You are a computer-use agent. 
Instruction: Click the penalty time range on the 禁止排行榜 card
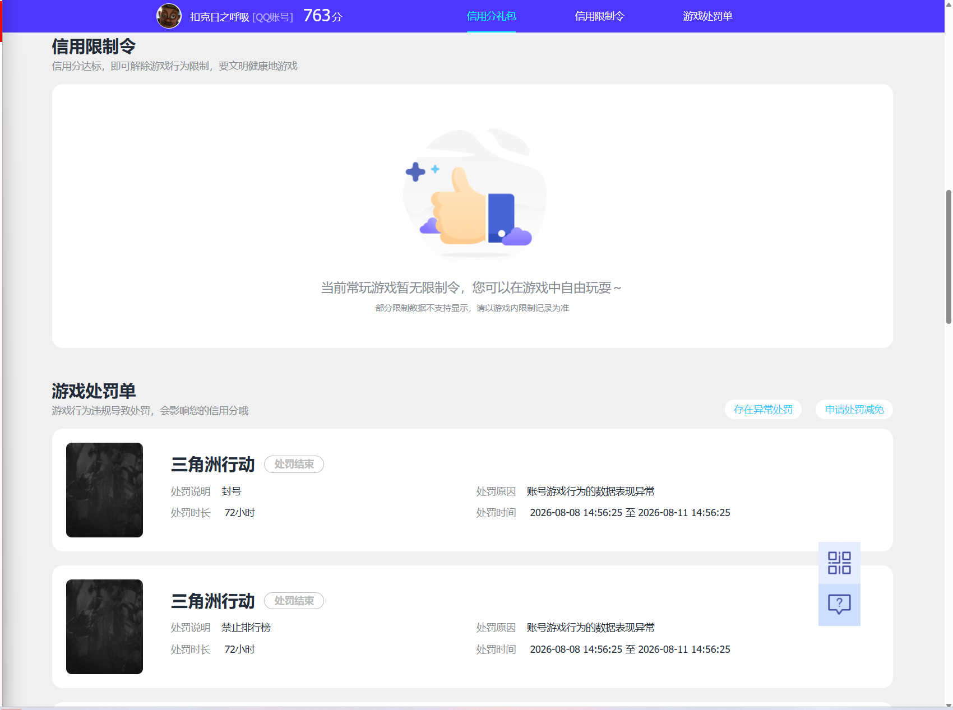coord(630,649)
